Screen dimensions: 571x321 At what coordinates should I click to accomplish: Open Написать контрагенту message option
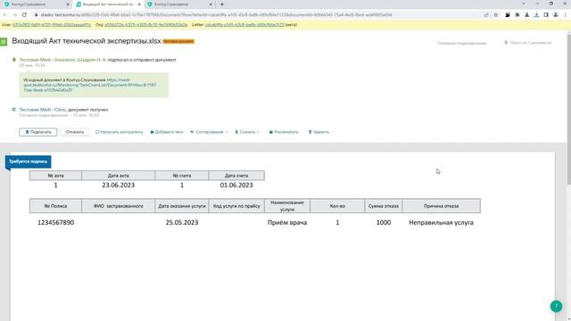point(119,132)
